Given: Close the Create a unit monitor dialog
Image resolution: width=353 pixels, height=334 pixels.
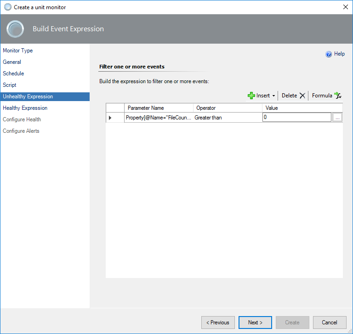Looking at the screenshot, I should click(346, 7).
